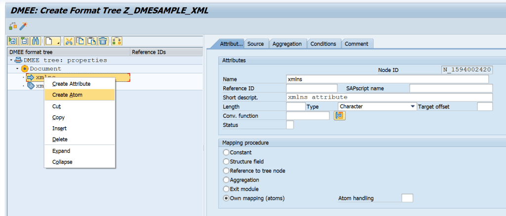Click the blue arrow xmlns attribute icon
The height and width of the screenshot is (216, 506).
click(x=31, y=77)
